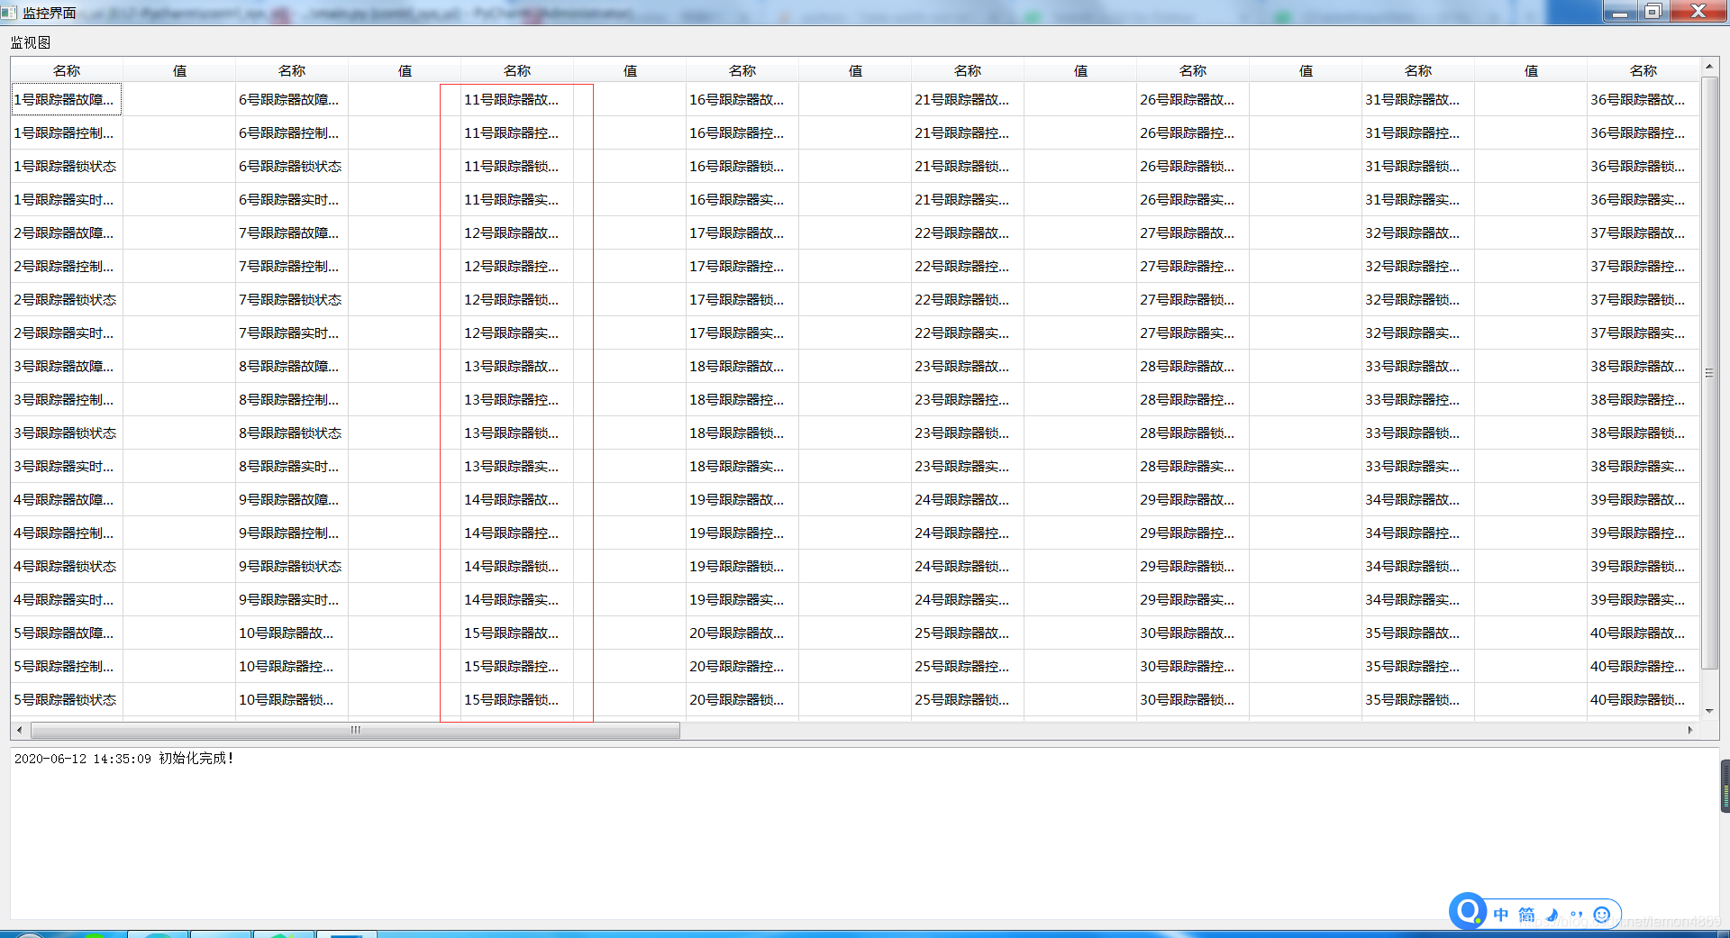Click the Sogou IME logo icon
The width and height of the screenshot is (1730, 938).
[1469, 911]
